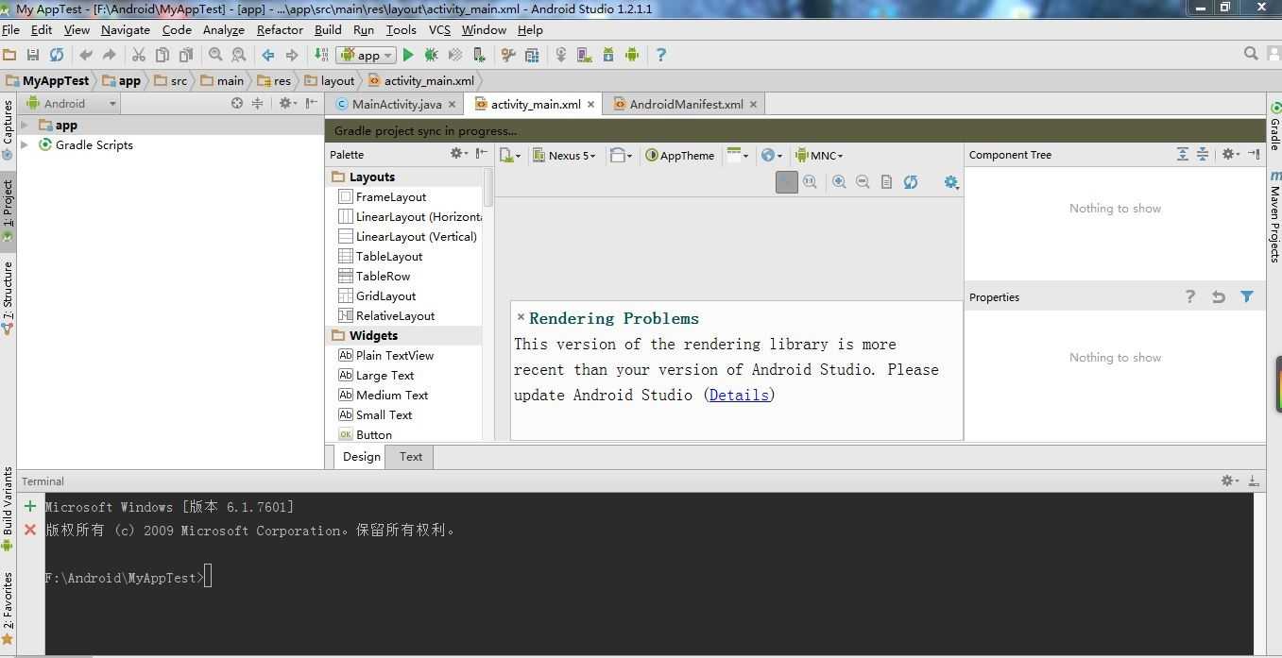Toggle the Structure tool window tab

coord(8,298)
